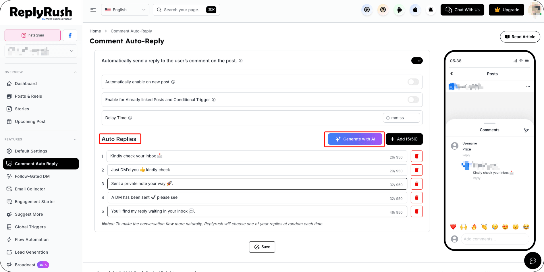544x272 pixels.
Task: Open the notifications bell
Action: 431,10
